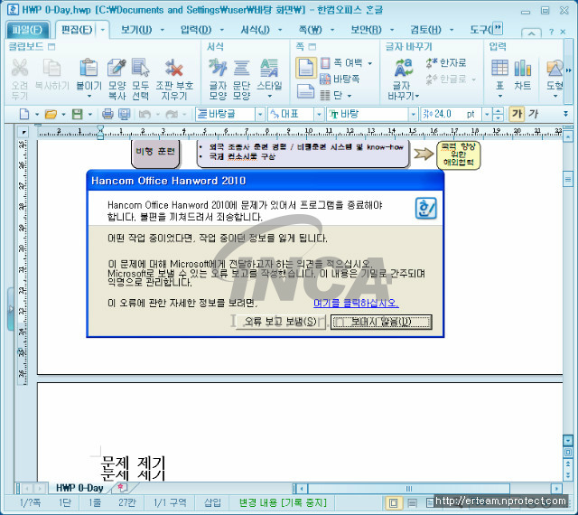Click the Cut (오려 두기) scissors icon
578x515 pixels.
[20, 68]
